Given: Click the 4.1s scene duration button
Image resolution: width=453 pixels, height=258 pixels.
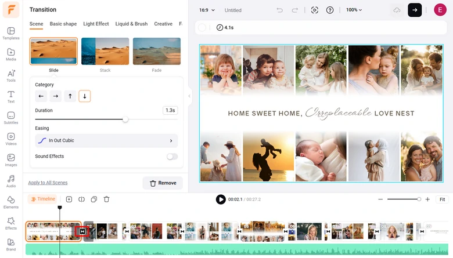Looking at the screenshot, I should (x=225, y=28).
